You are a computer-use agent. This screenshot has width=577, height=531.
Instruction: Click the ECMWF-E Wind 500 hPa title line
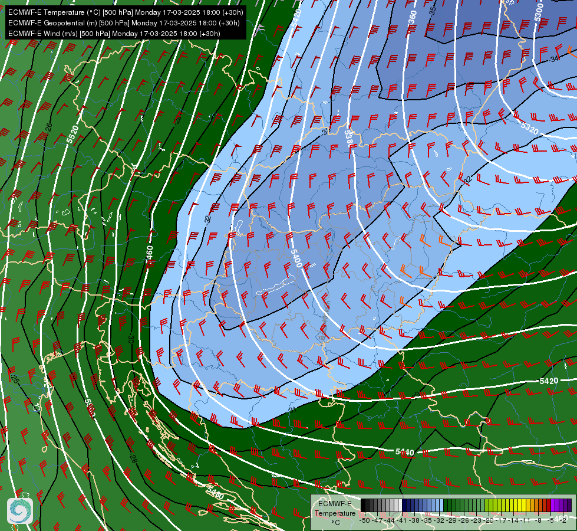[x=114, y=34]
